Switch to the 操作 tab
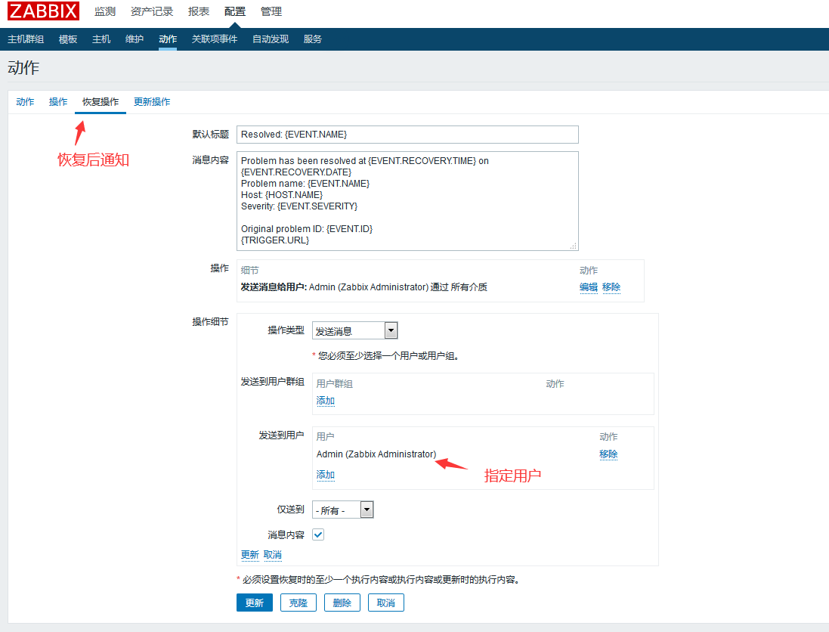The image size is (829, 632). pyautogui.click(x=58, y=102)
